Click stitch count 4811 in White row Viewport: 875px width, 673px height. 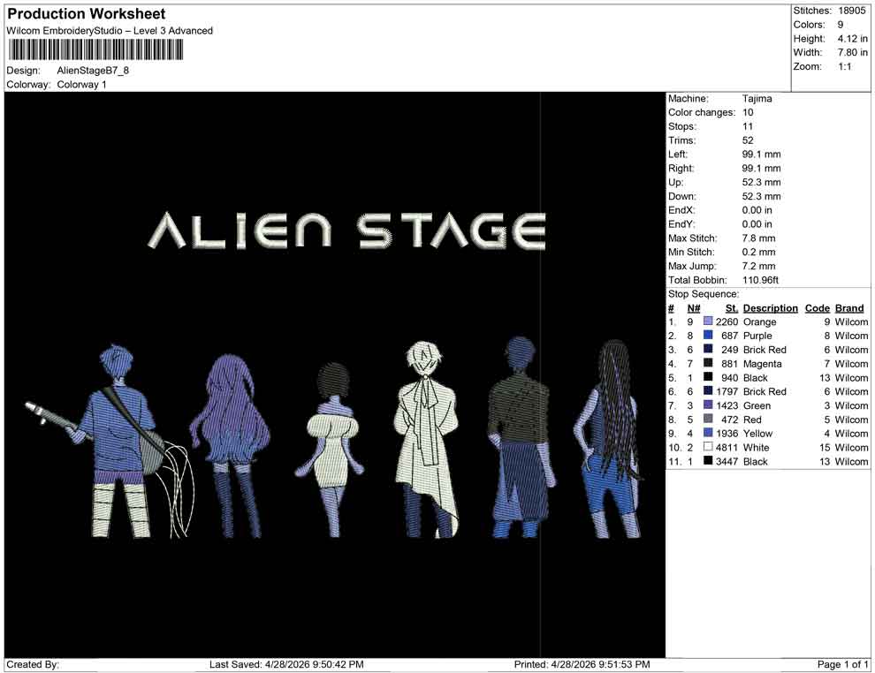(x=727, y=447)
